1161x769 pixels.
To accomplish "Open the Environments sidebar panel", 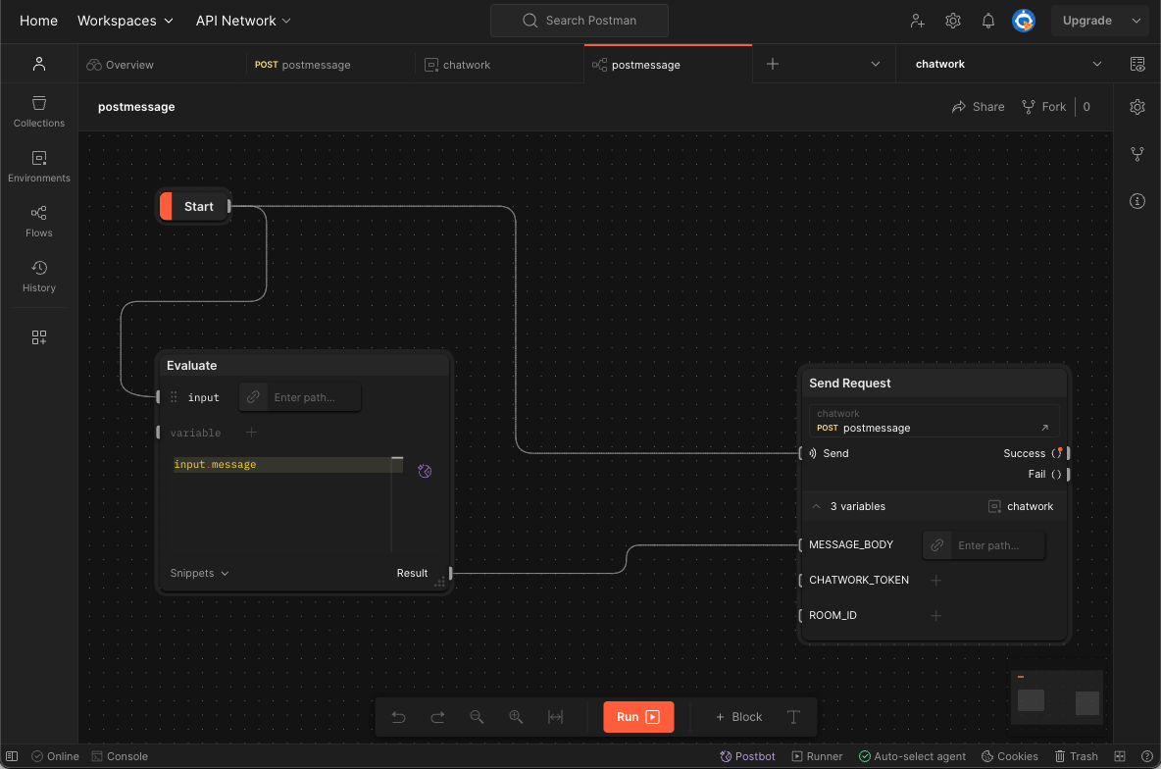I will [38, 166].
